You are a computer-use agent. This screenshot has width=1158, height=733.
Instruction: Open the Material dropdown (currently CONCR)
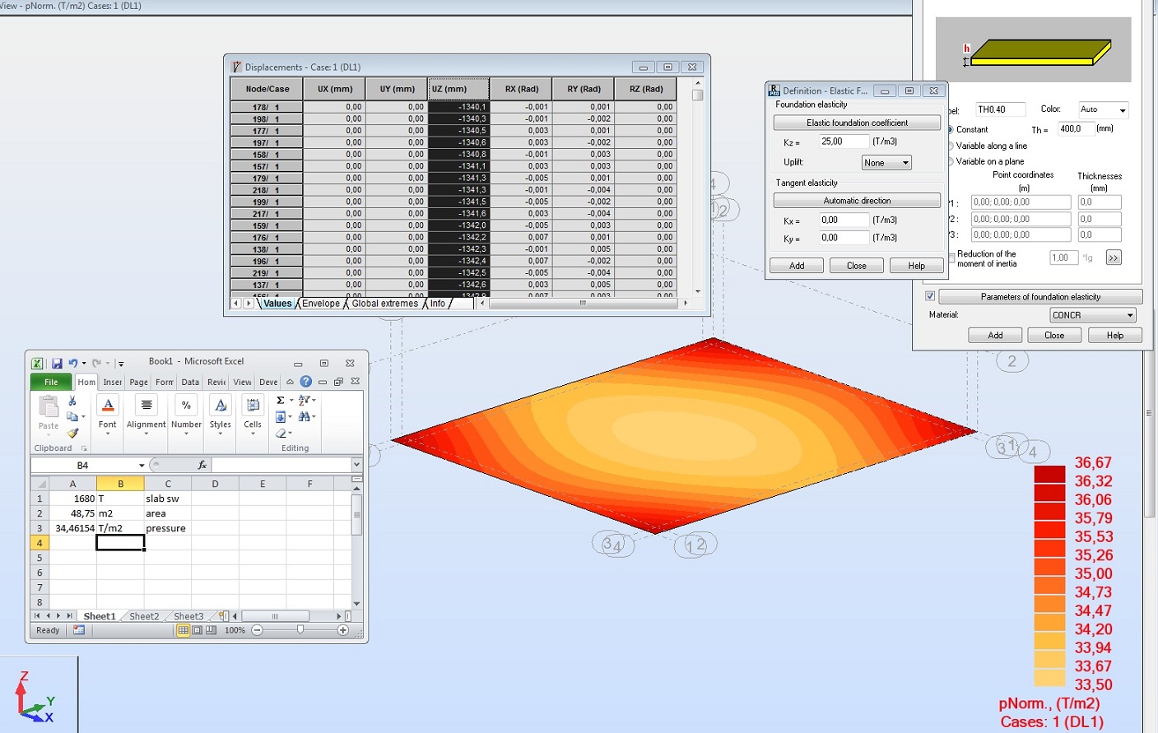click(x=1093, y=315)
